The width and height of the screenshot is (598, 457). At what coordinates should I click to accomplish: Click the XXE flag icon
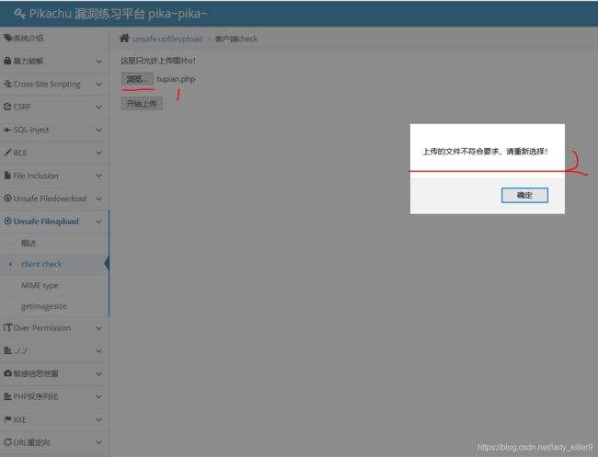[7, 419]
